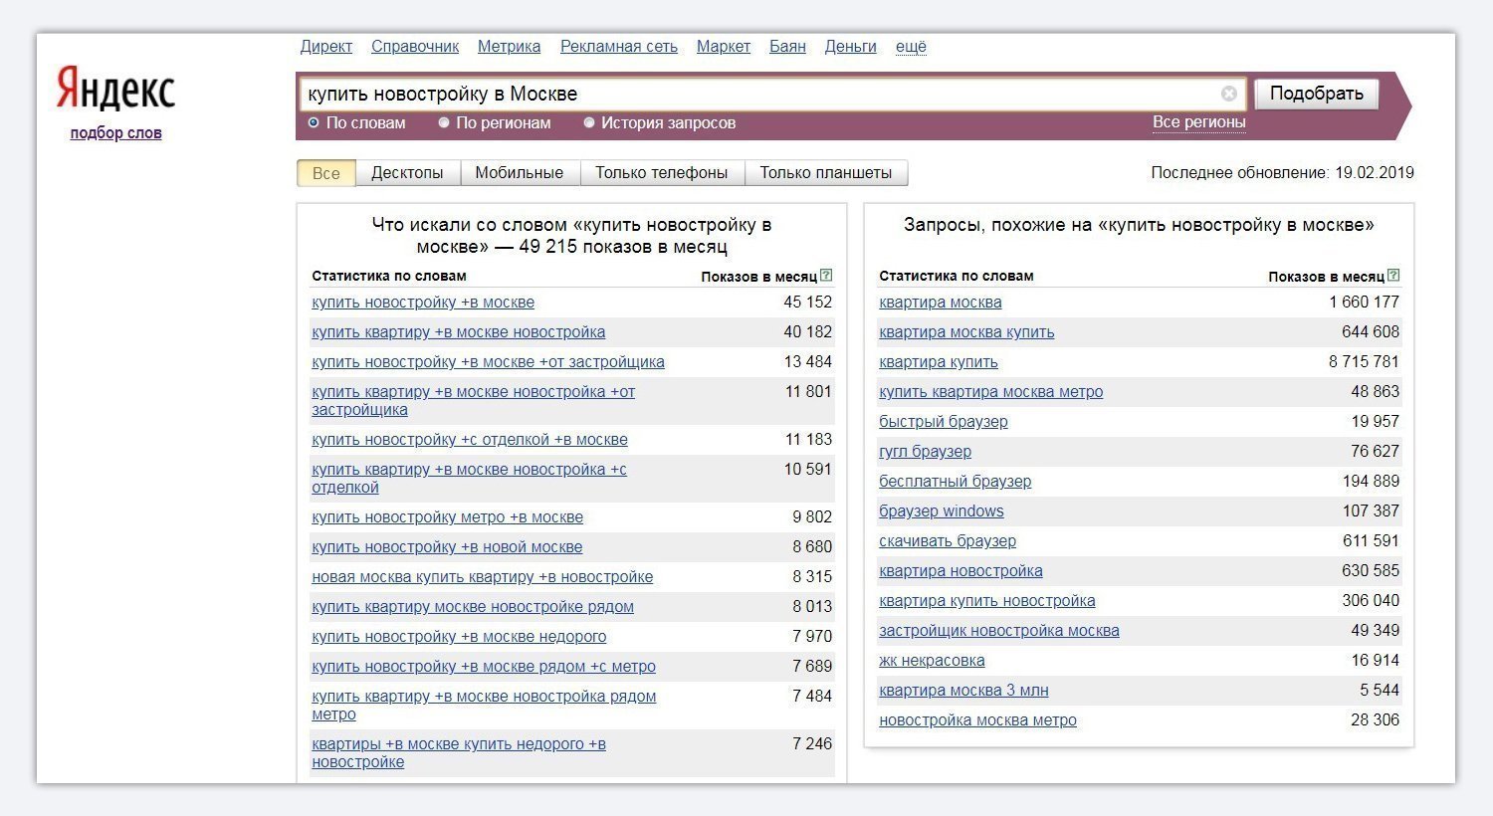Open the квартира купить новостройка query
Image resolution: width=1493 pixels, height=816 pixels.
(x=987, y=601)
